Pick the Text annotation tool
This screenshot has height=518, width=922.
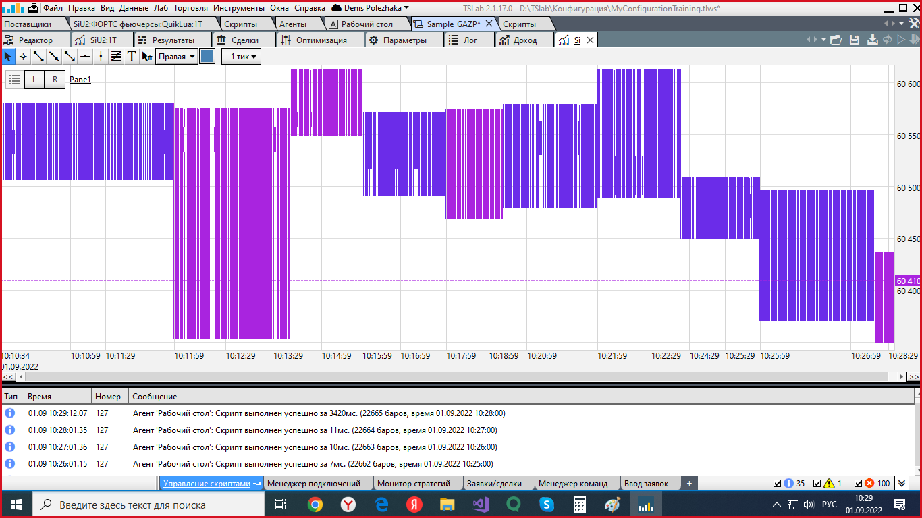tap(132, 57)
